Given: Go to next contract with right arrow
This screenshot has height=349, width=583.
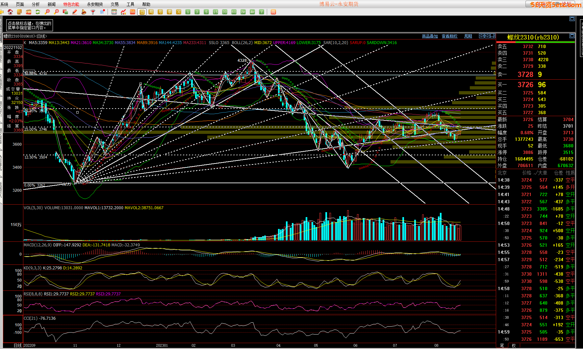Looking at the screenshot, I should pyautogui.click(x=487, y=36).
